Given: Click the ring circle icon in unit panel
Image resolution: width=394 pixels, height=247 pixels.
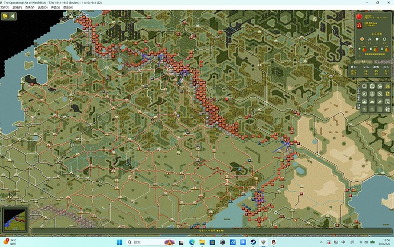Looking at the screenshot, I should pos(384,39).
